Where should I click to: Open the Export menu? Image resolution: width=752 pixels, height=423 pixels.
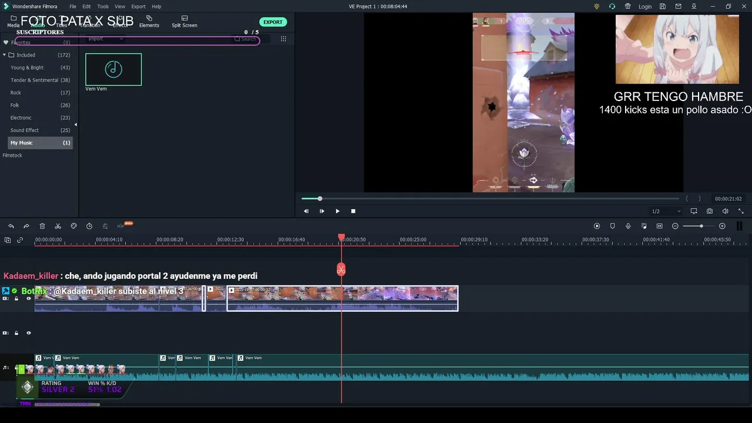click(138, 6)
